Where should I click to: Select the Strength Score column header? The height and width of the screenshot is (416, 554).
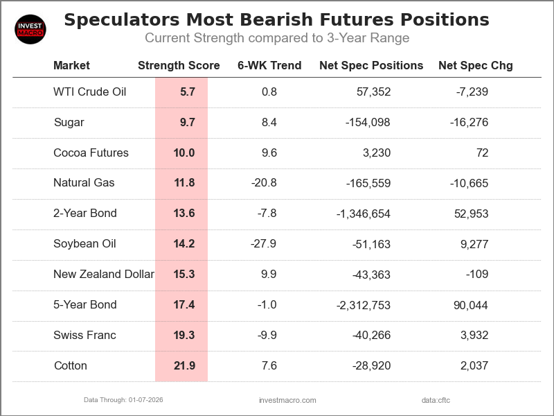(x=179, y=66)
